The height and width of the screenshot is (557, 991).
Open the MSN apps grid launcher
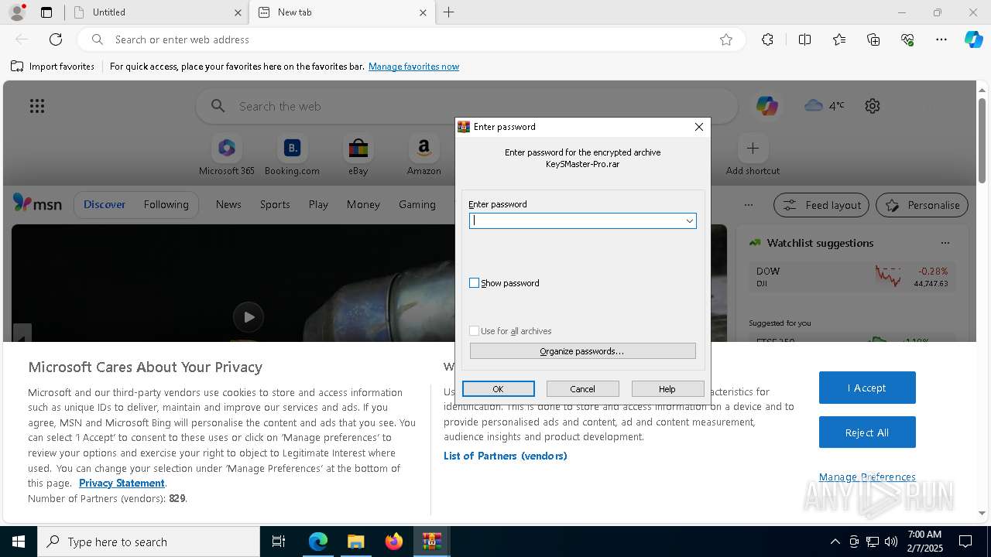point(37,106)
